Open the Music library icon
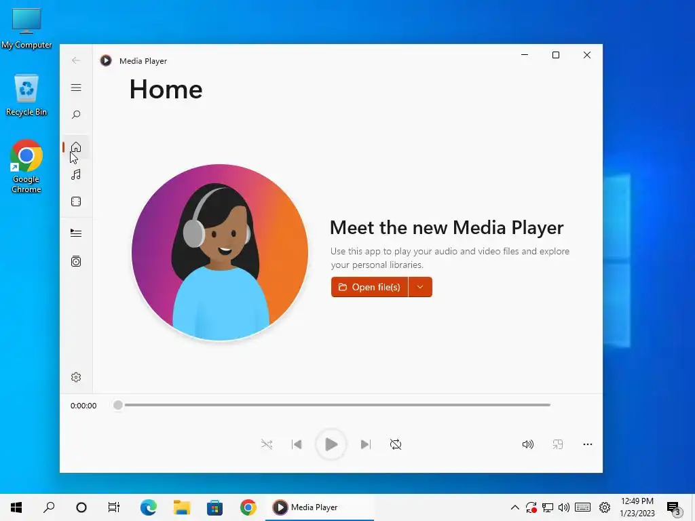 (x=76, y=174)
